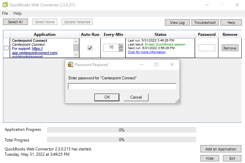Click the bold Centerpoint Connect application name
The height and width of the screenshot is (163, 245).
coord(30,41)
